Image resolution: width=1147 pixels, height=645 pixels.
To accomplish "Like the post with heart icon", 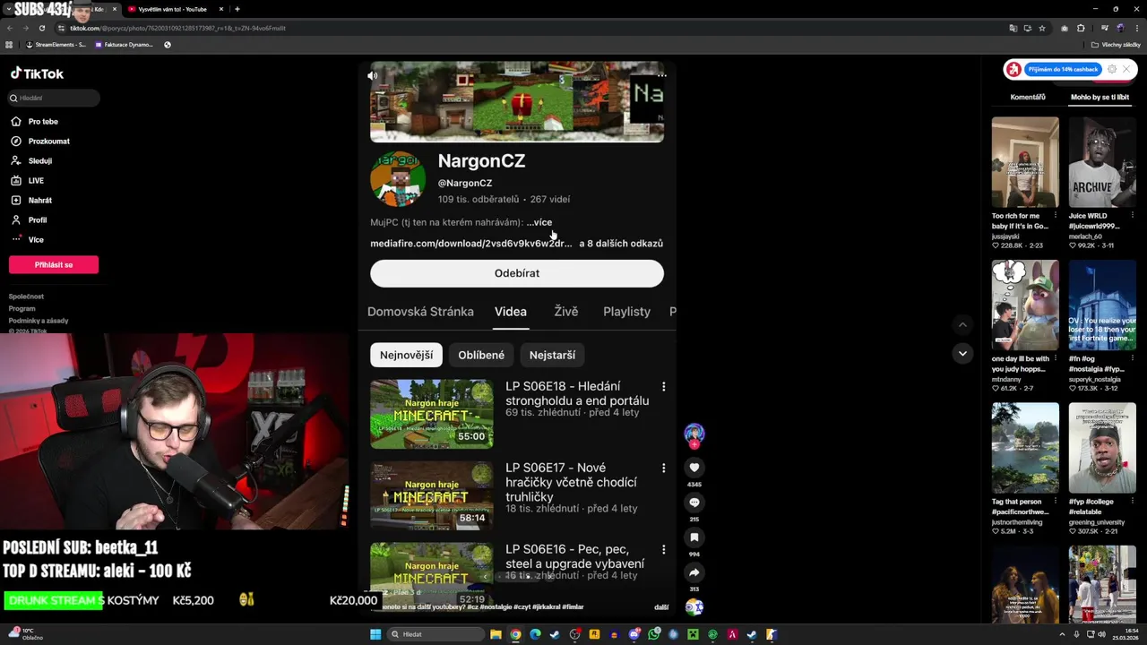I will coord(694,468).
